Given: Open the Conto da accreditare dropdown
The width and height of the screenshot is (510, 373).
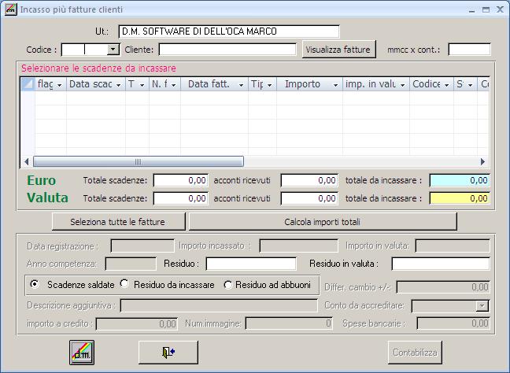Looking at the screenshot, I should (x=482, y=305).
